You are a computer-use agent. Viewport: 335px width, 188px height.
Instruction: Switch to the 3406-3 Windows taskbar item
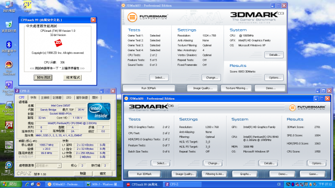[104, 184]
